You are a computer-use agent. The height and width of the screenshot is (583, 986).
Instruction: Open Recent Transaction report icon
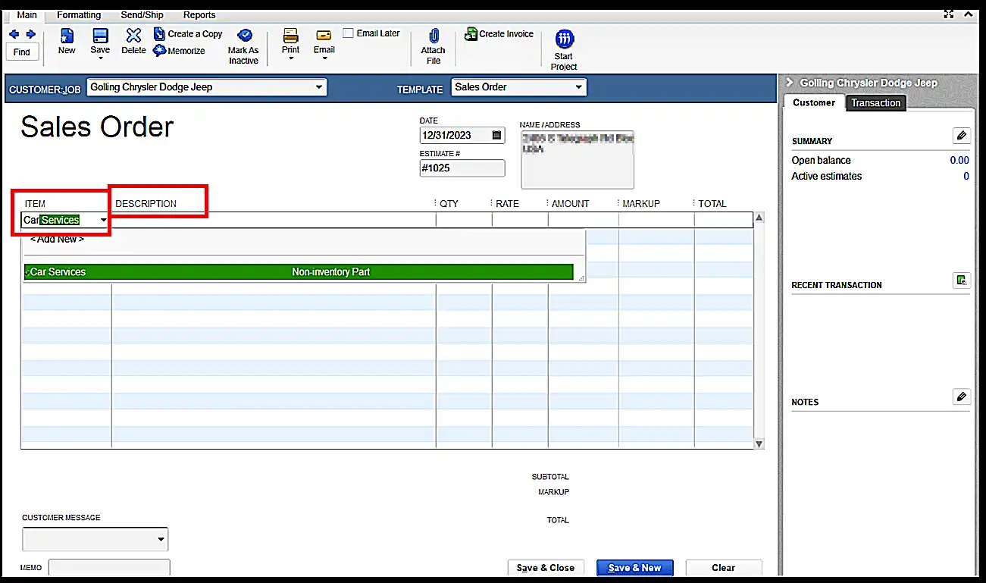[x=961, y=280]
